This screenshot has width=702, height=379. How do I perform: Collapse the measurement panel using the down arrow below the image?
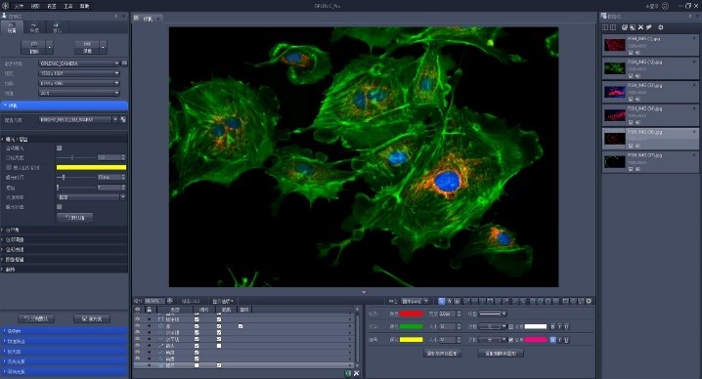tap(364, 292)
